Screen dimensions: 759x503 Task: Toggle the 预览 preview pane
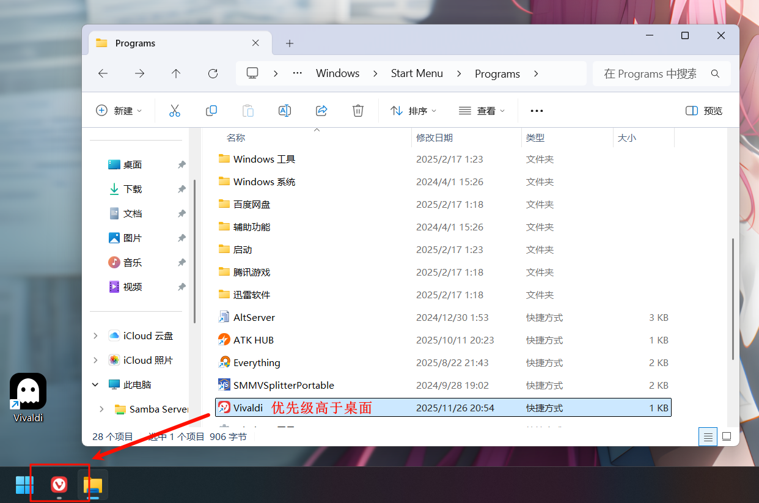tap(704, 111)
